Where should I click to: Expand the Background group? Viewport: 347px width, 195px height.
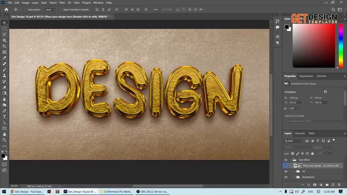pos(294,177)
